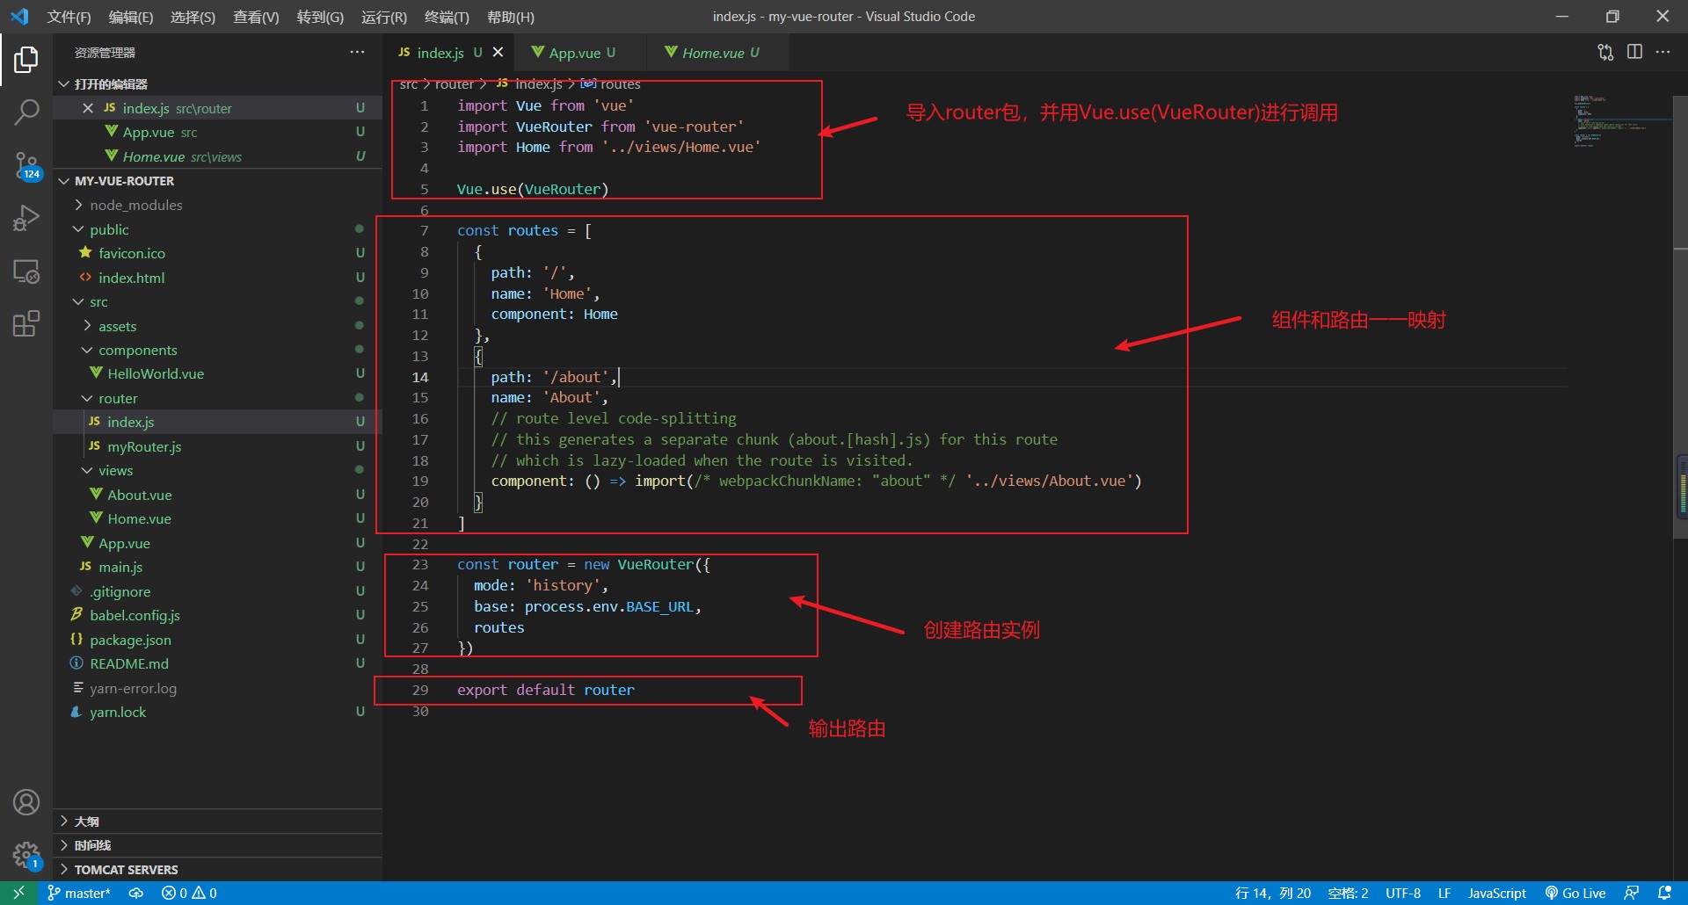1688x905 pixels.
Task: Open Accounts menu icon
Action: coord(26,802)
